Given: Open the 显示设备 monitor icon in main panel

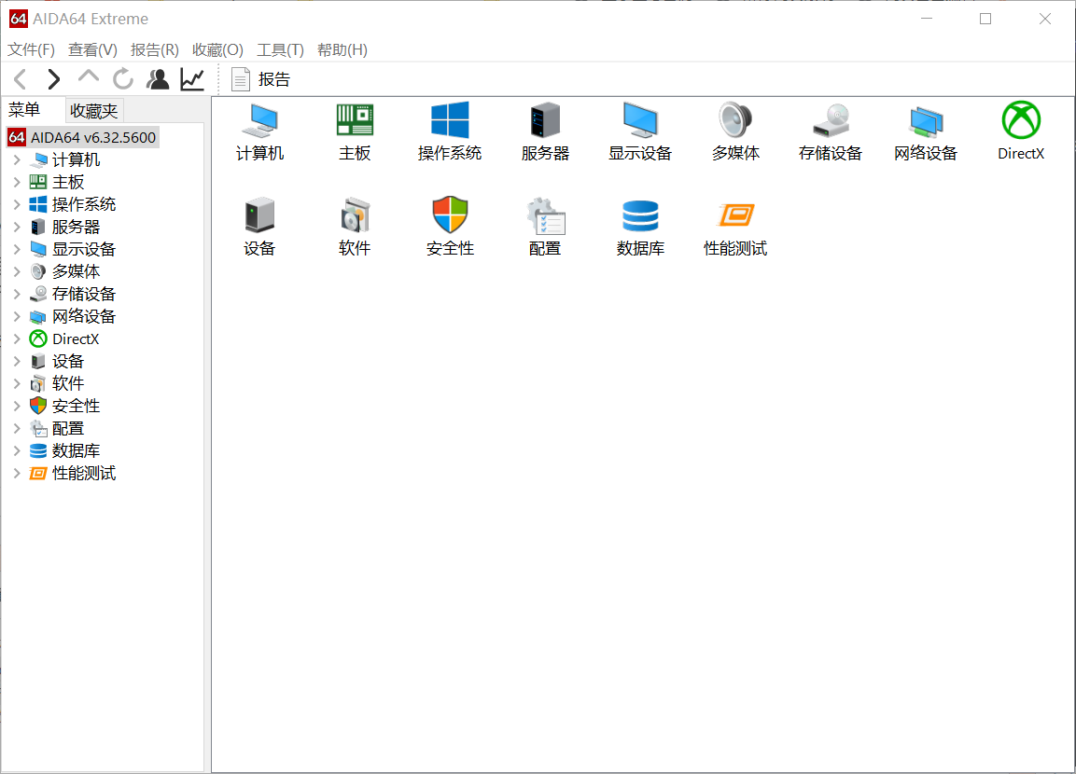Looking at the screenshot, I should (640, 120).
